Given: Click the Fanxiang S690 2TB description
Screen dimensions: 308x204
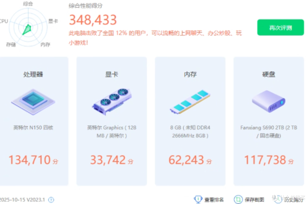Looking at the screenshot, I should click(x=269, y=132).
